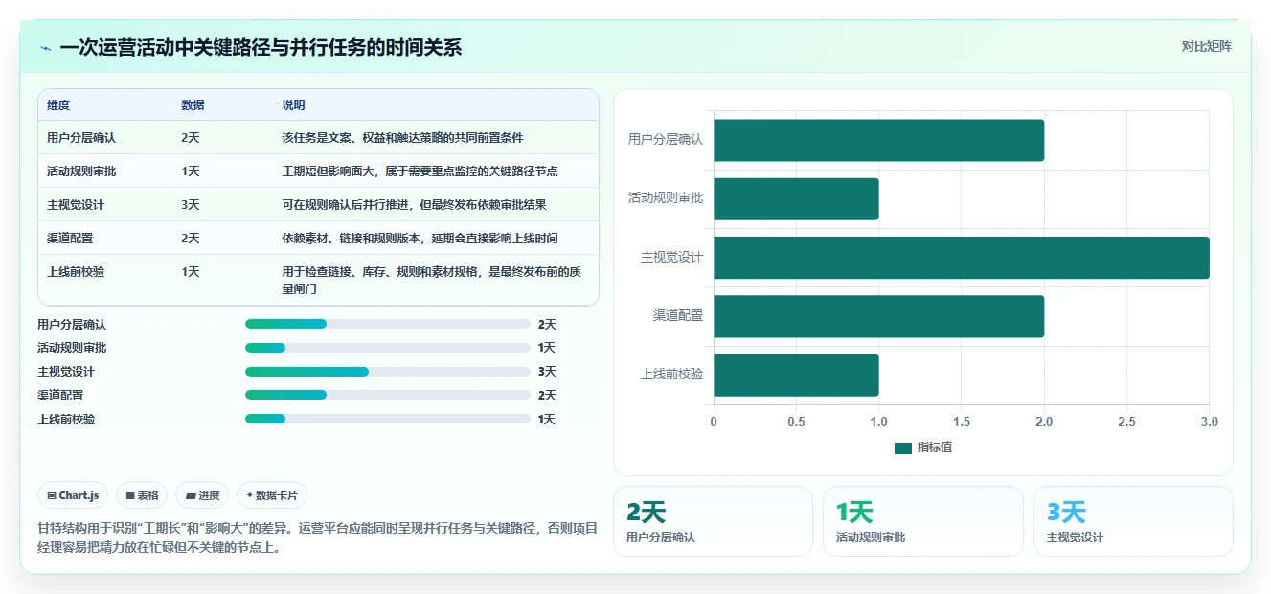Click the 维度 column header
Screen dimensions: 1271x594
point(58,105)
